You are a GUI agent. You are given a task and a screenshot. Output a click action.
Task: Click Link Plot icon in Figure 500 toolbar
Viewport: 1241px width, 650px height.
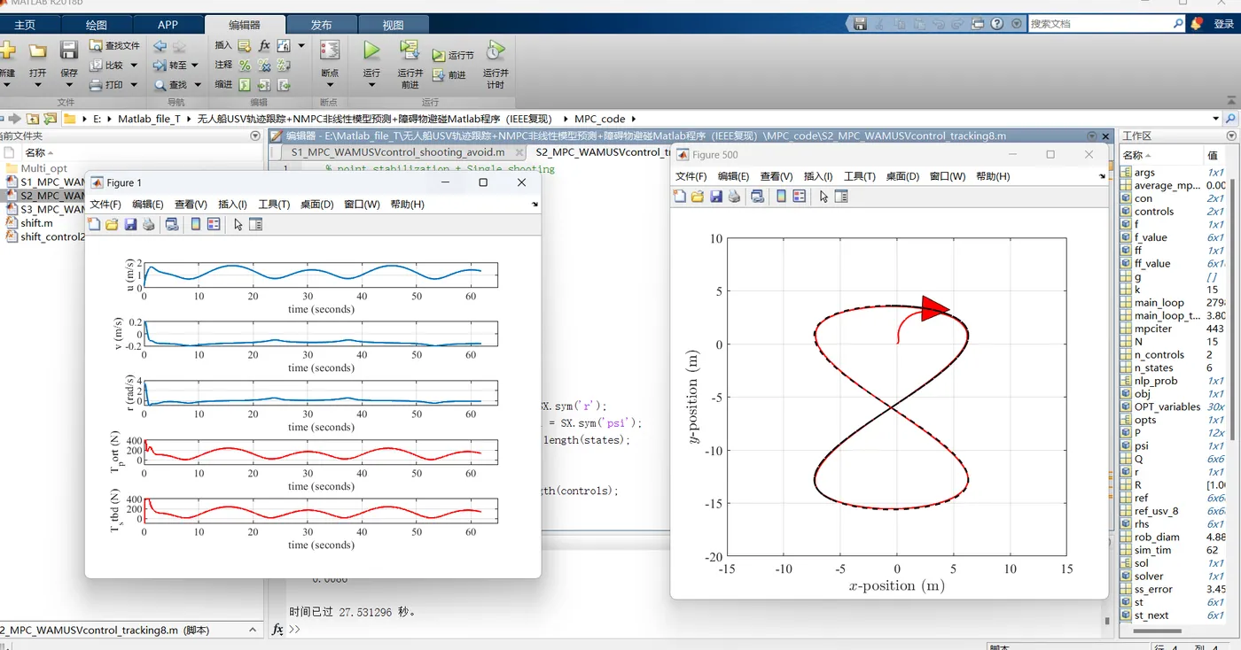click(x=758, y=197)
